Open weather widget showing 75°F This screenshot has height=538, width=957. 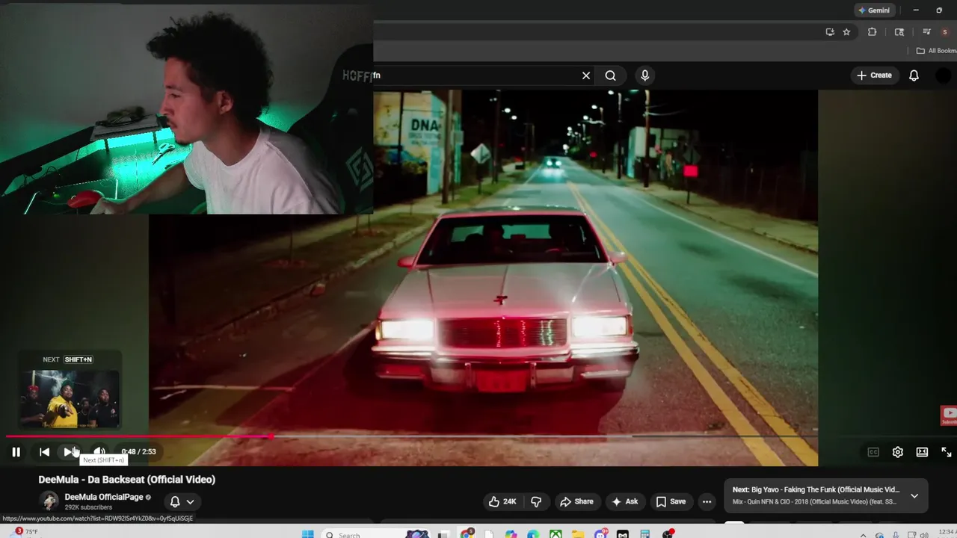point(22,532)
